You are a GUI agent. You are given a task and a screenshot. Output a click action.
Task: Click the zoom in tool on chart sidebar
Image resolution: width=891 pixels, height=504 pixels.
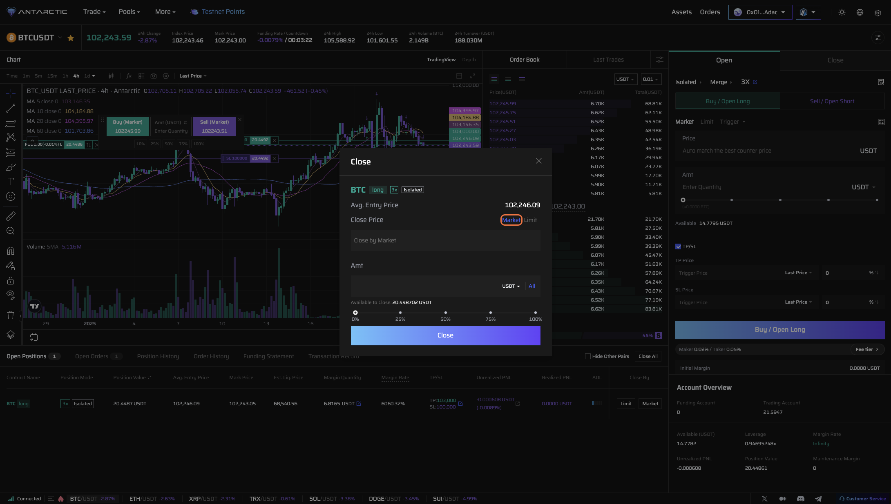[11, 231]
